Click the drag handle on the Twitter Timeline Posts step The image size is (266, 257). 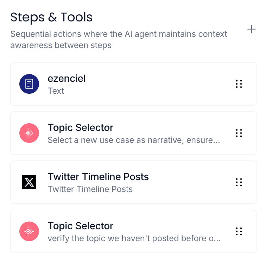click(x=239, y=182)
